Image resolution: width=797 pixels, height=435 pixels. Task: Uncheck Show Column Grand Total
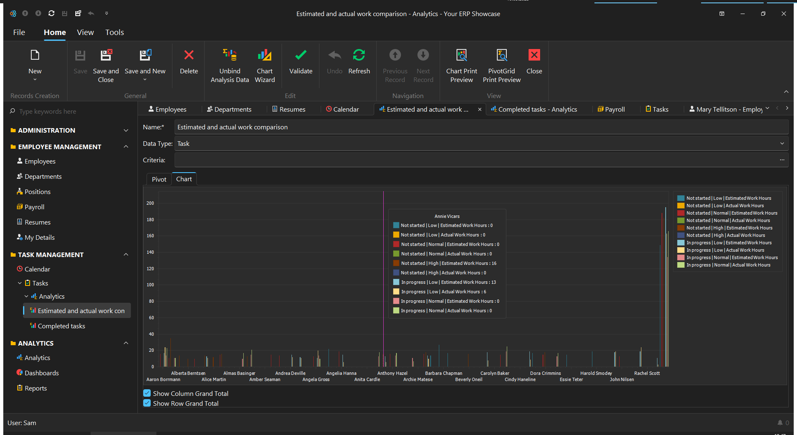pyautogui.click(x=147, y=393)
